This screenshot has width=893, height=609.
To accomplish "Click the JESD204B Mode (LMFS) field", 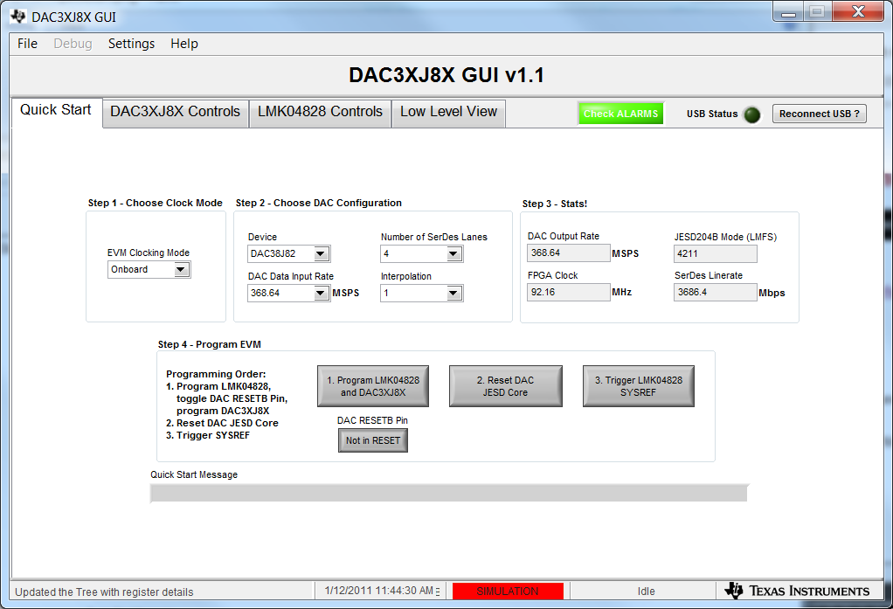I will tap(716, 253).
